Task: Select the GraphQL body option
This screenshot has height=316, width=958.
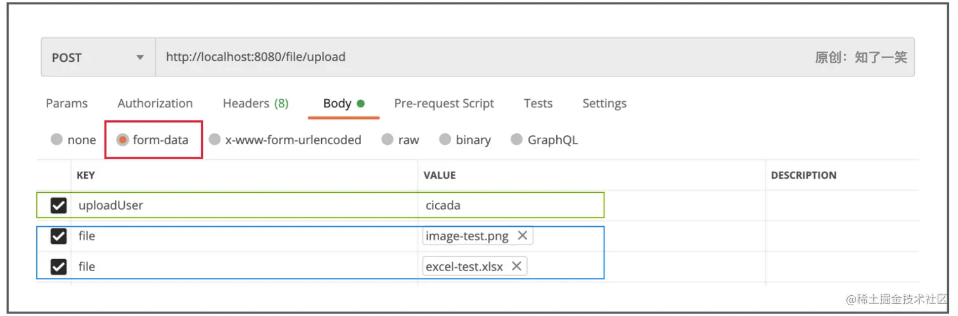Action: click(x=517, y=140)
